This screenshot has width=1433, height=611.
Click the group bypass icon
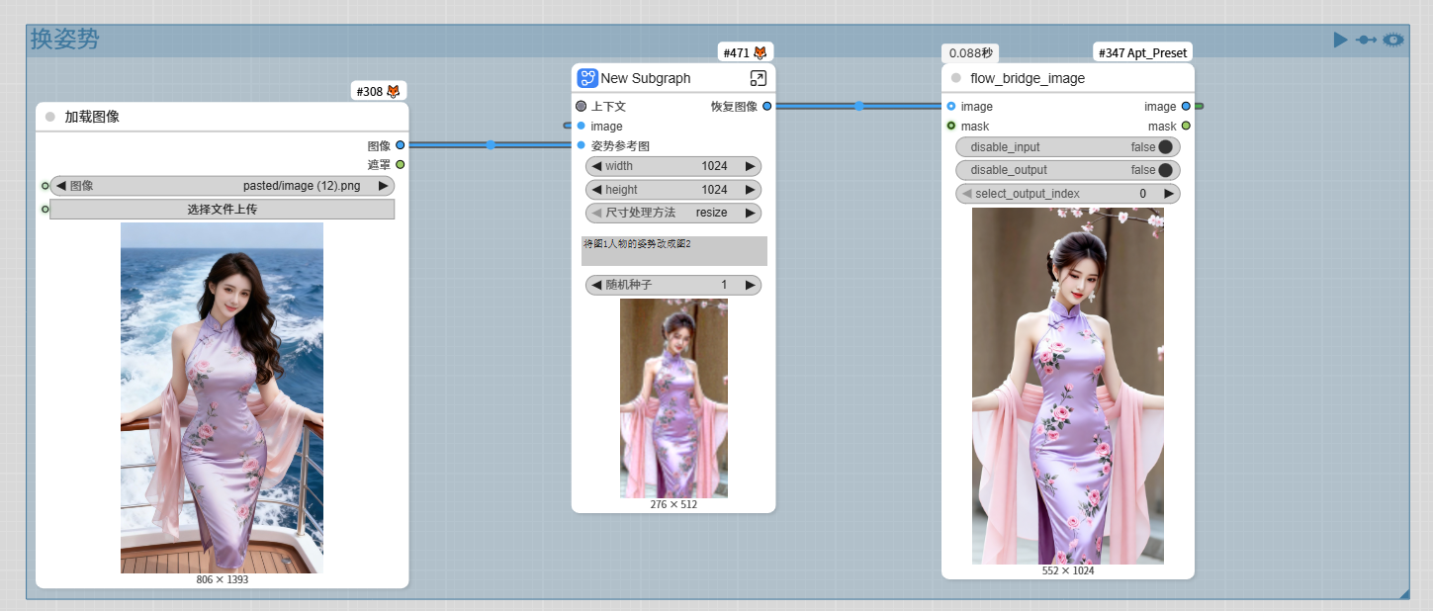pos(1366,40)
